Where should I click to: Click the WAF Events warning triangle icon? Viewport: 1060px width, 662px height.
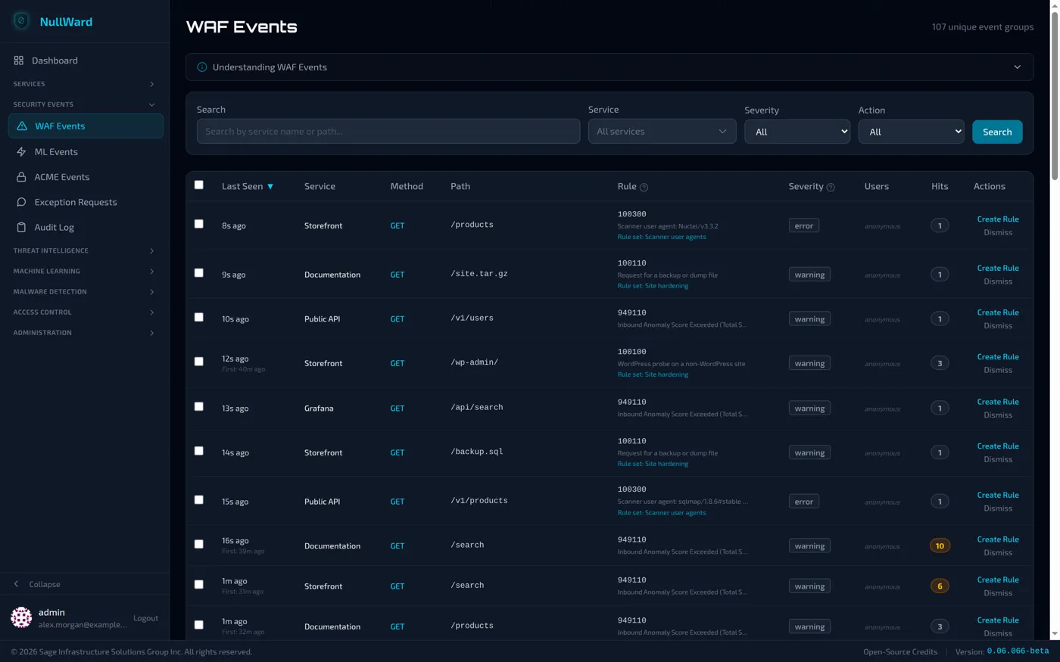pyautogui.click(x=22, y=126)
